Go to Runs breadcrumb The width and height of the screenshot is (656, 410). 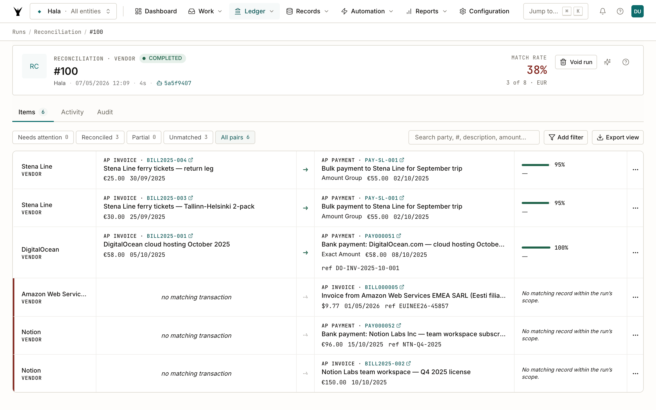pos(19,32)
